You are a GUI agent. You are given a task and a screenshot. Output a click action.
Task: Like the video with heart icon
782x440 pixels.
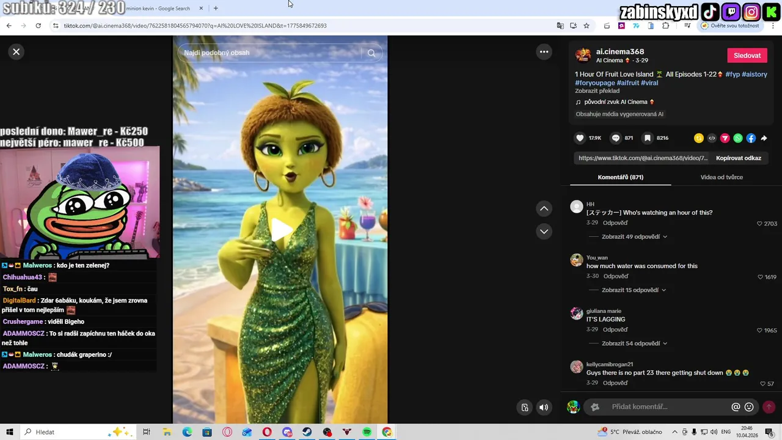tap(580, 138)
